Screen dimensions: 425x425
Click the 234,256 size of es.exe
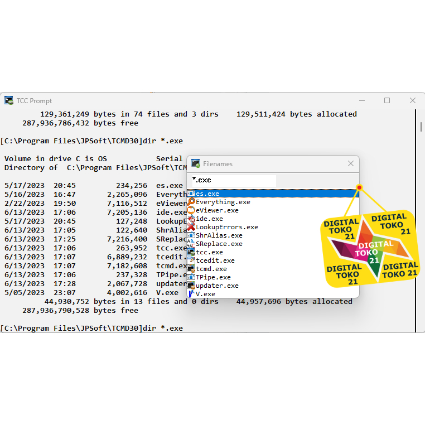pyautogui.click(x=132, y=186)
